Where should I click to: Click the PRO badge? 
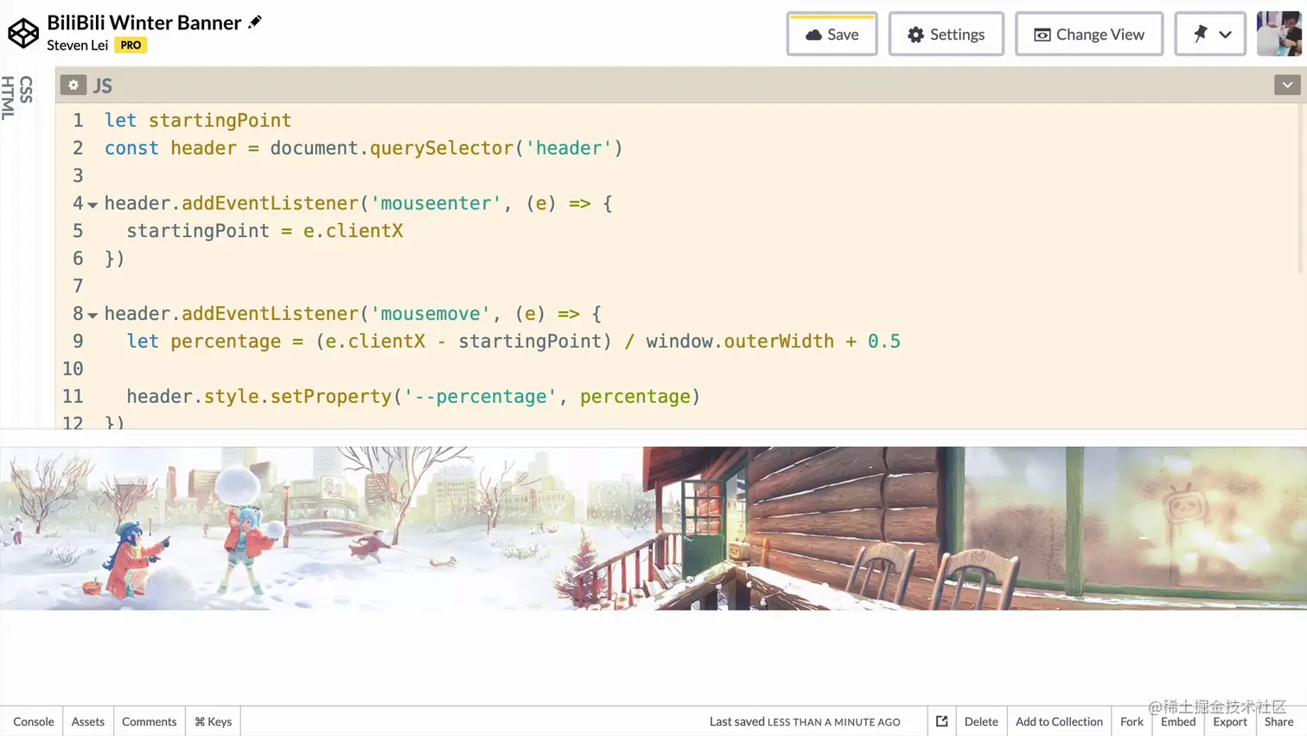[131, 45]
